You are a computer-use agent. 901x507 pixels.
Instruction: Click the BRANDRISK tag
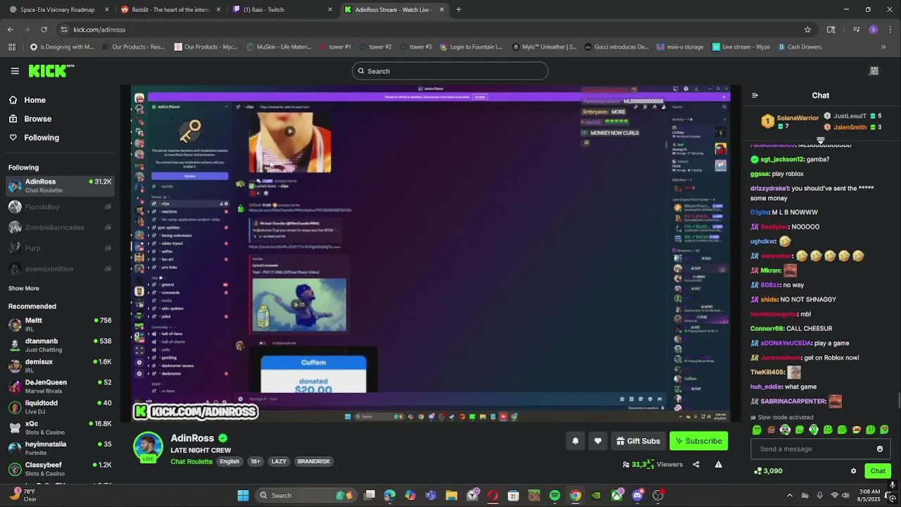click(314, 462)
